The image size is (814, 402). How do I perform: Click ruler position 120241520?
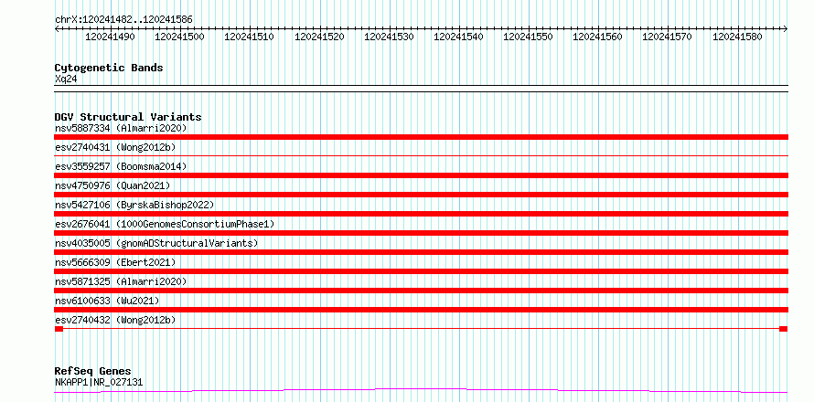(x=319, y=37)
